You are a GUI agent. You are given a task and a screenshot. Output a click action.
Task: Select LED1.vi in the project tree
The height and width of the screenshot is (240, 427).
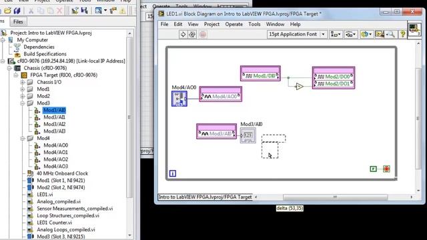[x=45, y=195]
